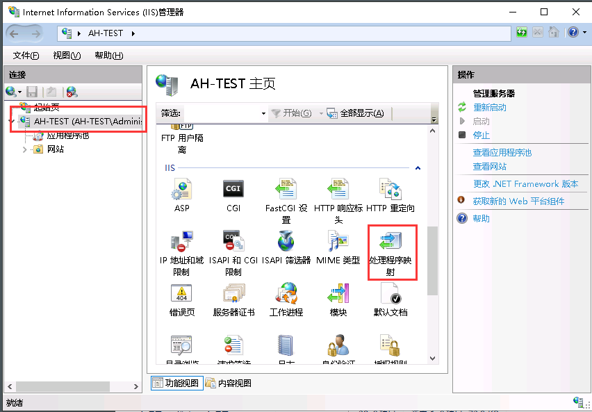Open the 服务器证书 icon
The width and height of the screenshot is (592, 412).
tap(233, 294)
